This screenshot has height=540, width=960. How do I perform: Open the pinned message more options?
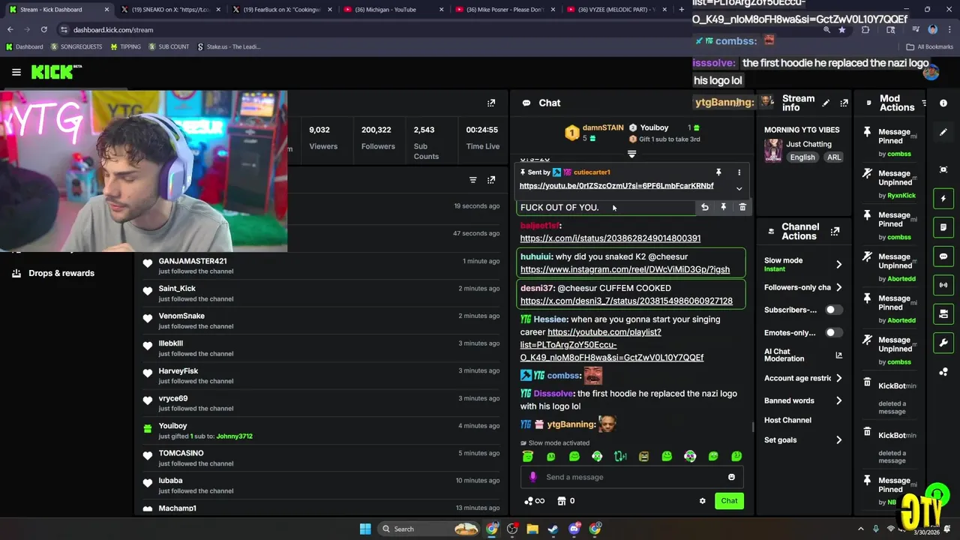coord(739,172)
